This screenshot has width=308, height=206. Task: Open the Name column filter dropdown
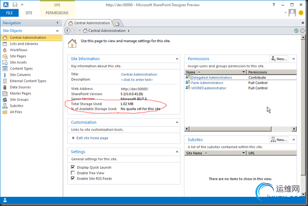pos(243,72)
